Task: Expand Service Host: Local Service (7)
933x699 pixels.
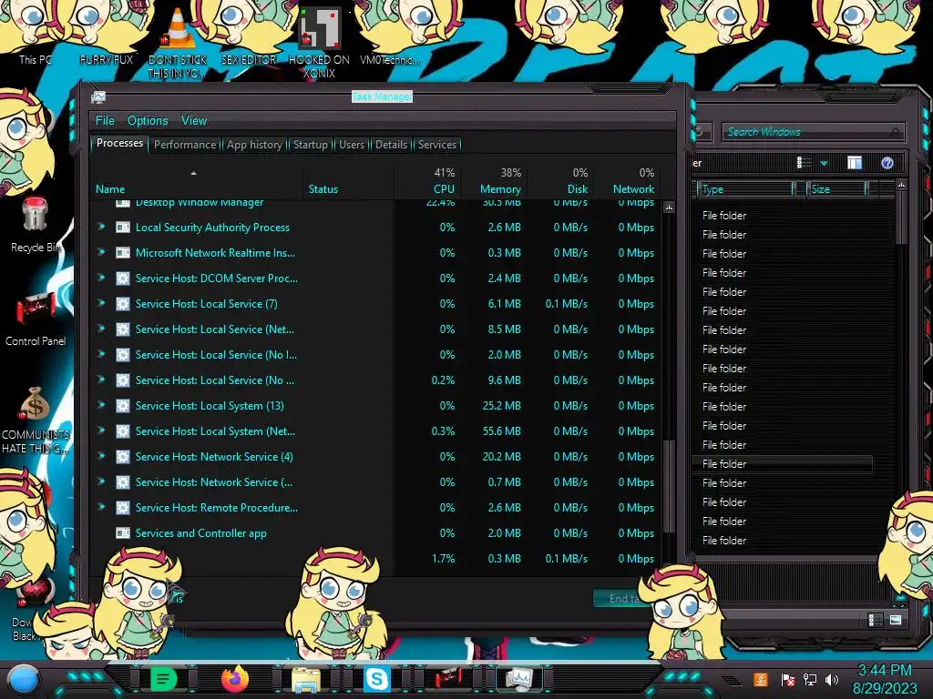Action: point(101,303)
